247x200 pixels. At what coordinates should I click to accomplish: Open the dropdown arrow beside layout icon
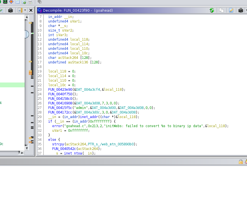(x=25, y=11)
